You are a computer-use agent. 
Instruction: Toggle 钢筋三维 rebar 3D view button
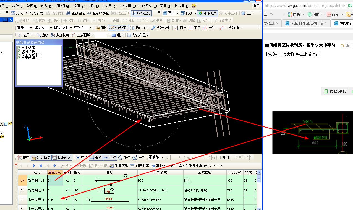pos(141,13)
